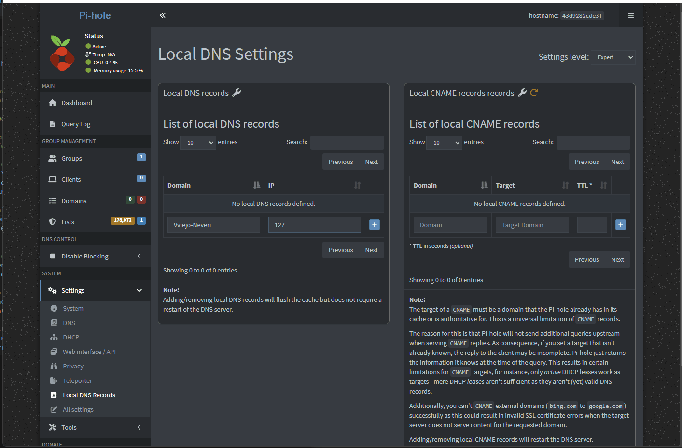Viewport: 682px width, 448px height.
Task: Click the Dashboard home icon
Action: pos(53,103)
